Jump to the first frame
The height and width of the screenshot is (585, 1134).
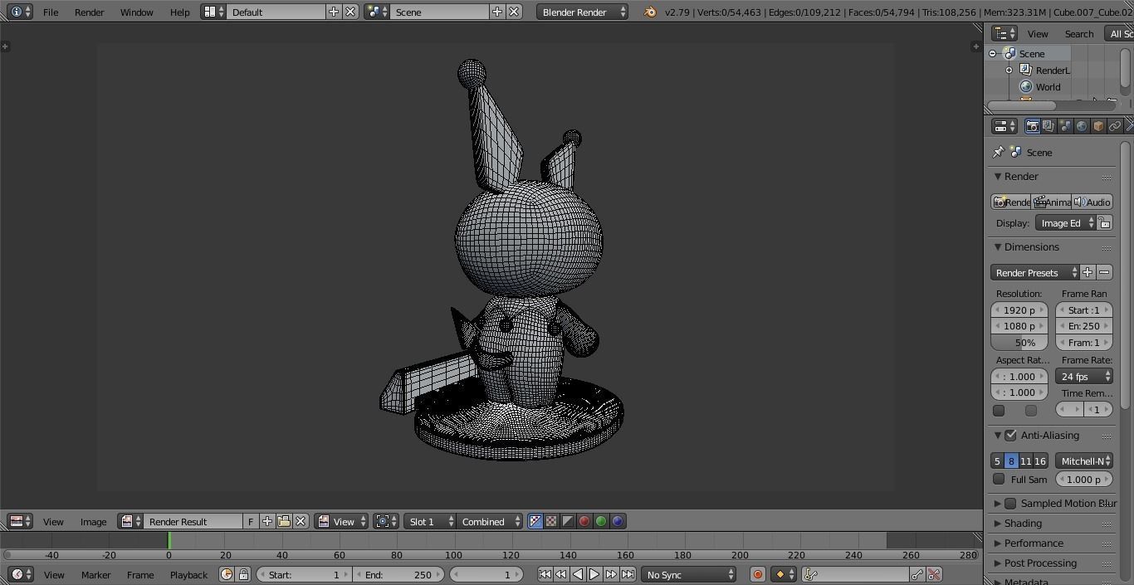coord(545,574)
